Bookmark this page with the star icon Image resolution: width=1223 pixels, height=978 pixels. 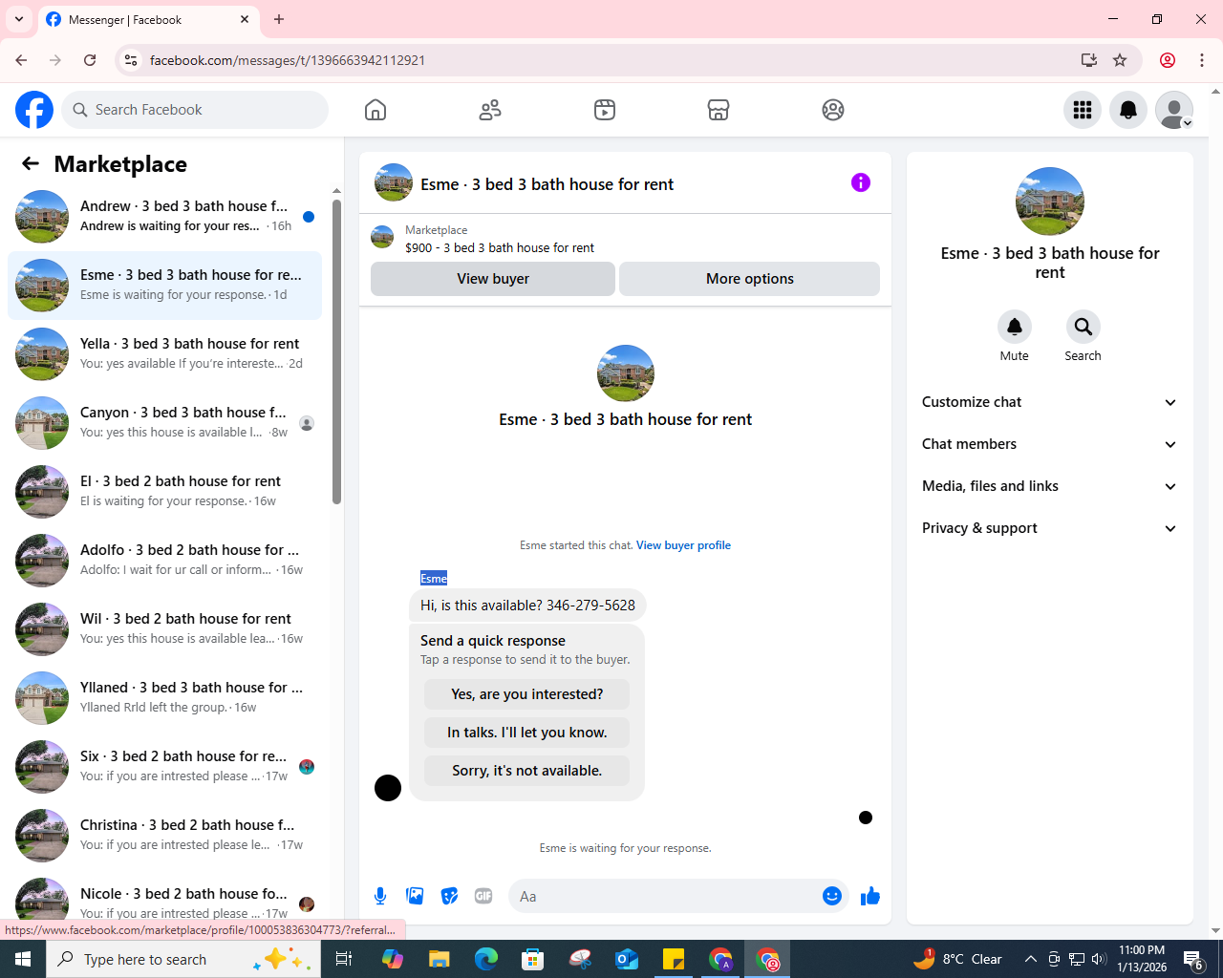click(1120, 60)
